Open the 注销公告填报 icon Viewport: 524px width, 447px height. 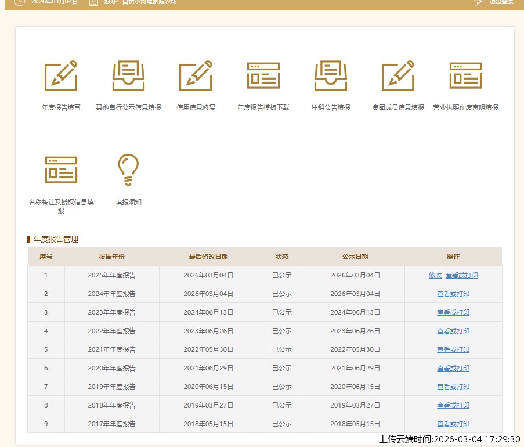[330, 76]
